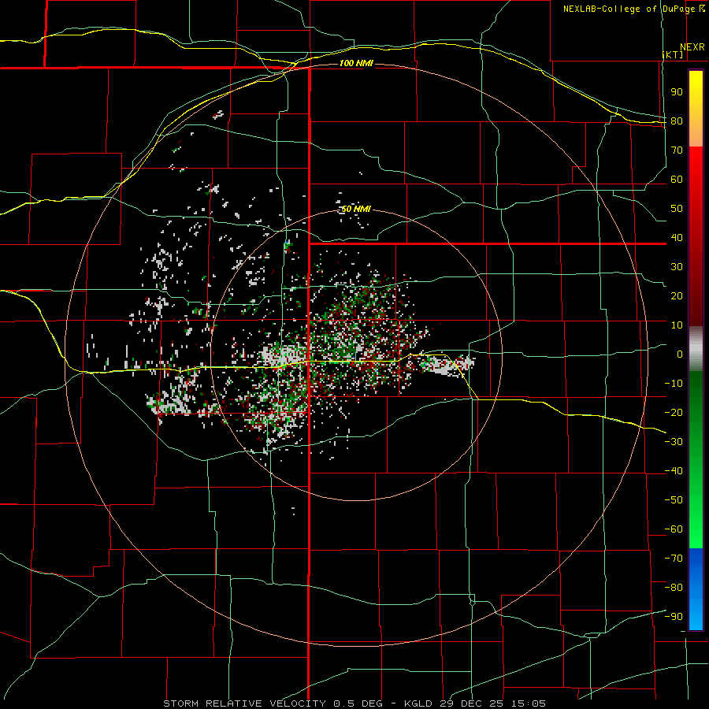Screen dimensions: 709x709
Task: Click the 30 scale value
Action: click(677, 267)
